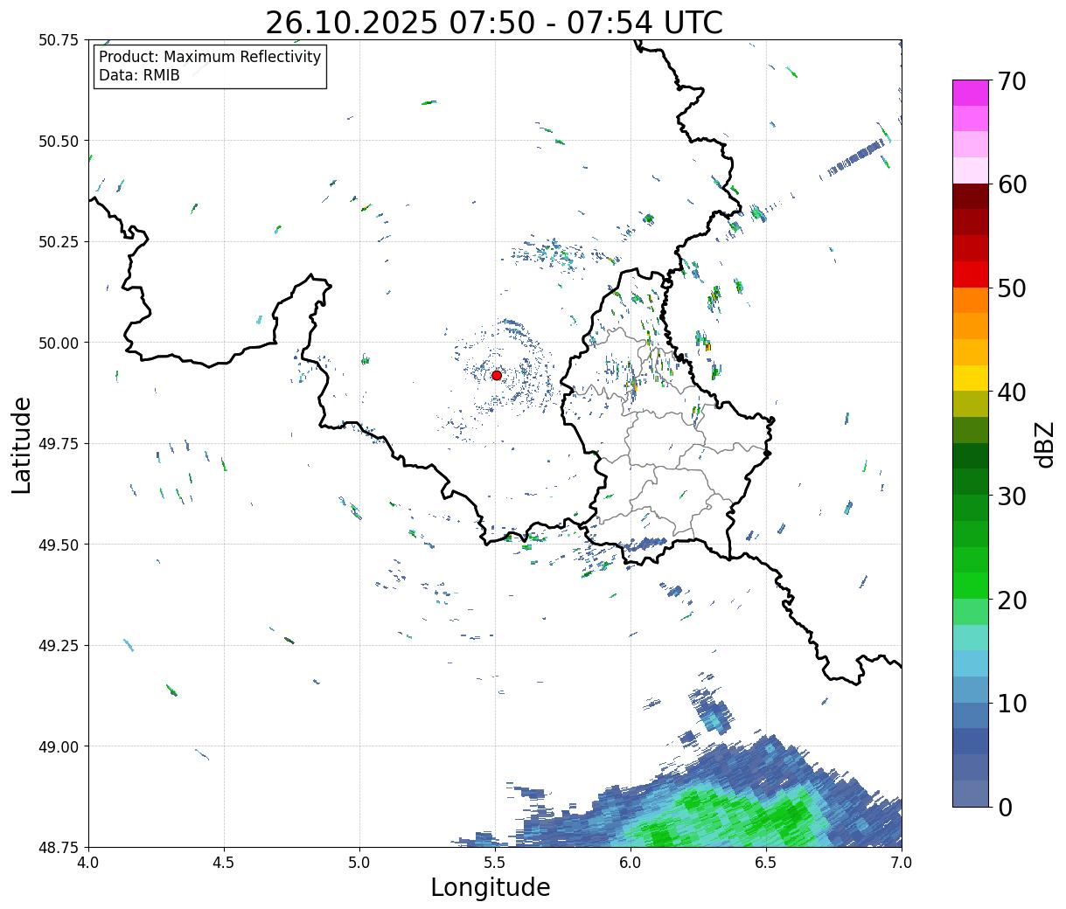Click the dBZ colorbar label

pyautogui.click(x=1045, y=444)
